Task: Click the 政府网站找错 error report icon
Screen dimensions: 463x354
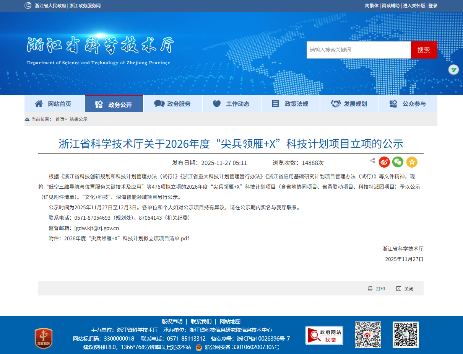Action: click(324, 335)
